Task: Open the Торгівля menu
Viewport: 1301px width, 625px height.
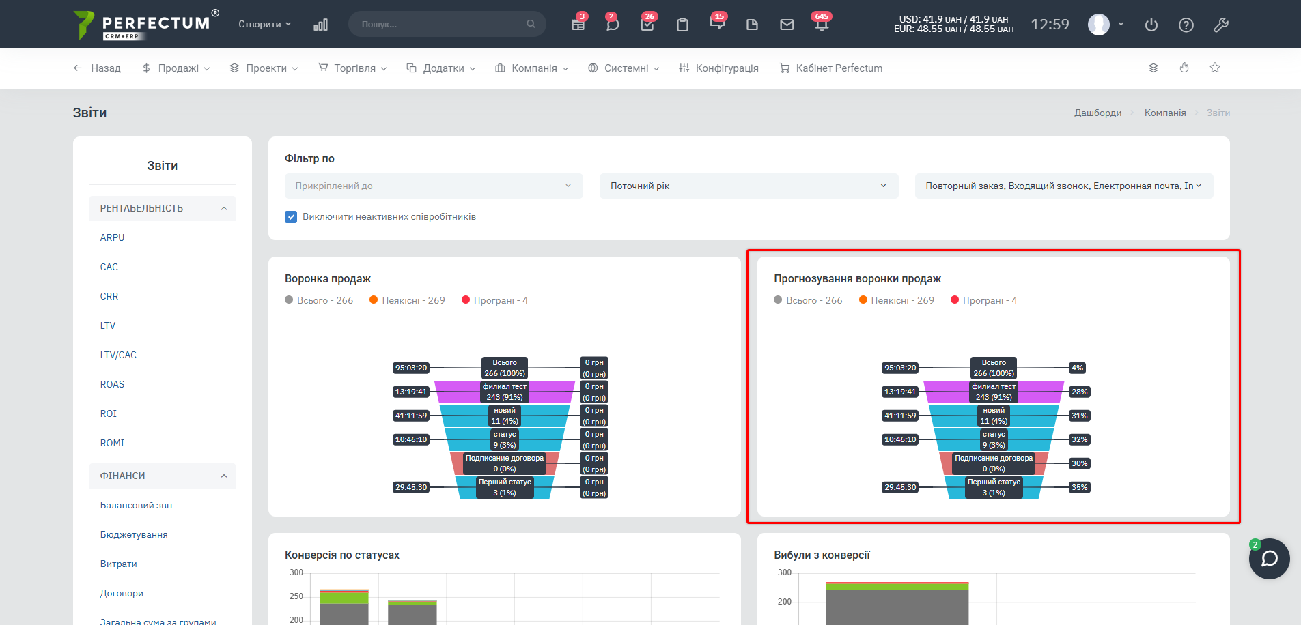Action: click(x=352, y=68)
